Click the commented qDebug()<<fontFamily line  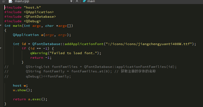pos(48,76)
